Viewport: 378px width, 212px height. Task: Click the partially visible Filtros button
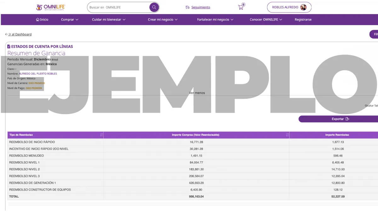coord(374,34)
